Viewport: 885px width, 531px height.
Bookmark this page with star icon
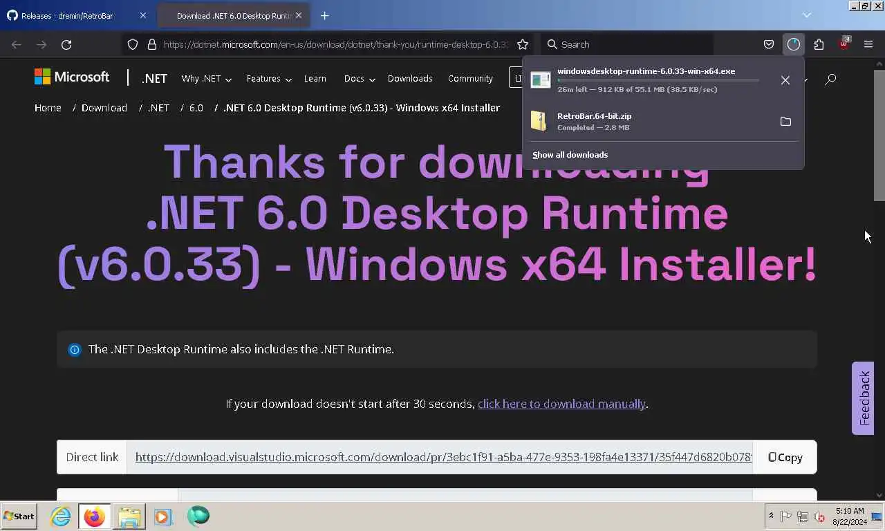click(523, 44)
